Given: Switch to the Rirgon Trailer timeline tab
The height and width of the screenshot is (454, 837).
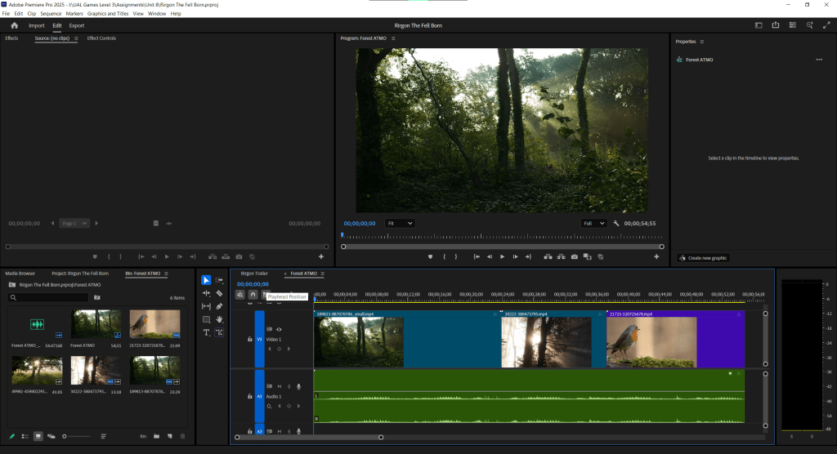Looking at the screenshot, I should click(x=254, y=274).
